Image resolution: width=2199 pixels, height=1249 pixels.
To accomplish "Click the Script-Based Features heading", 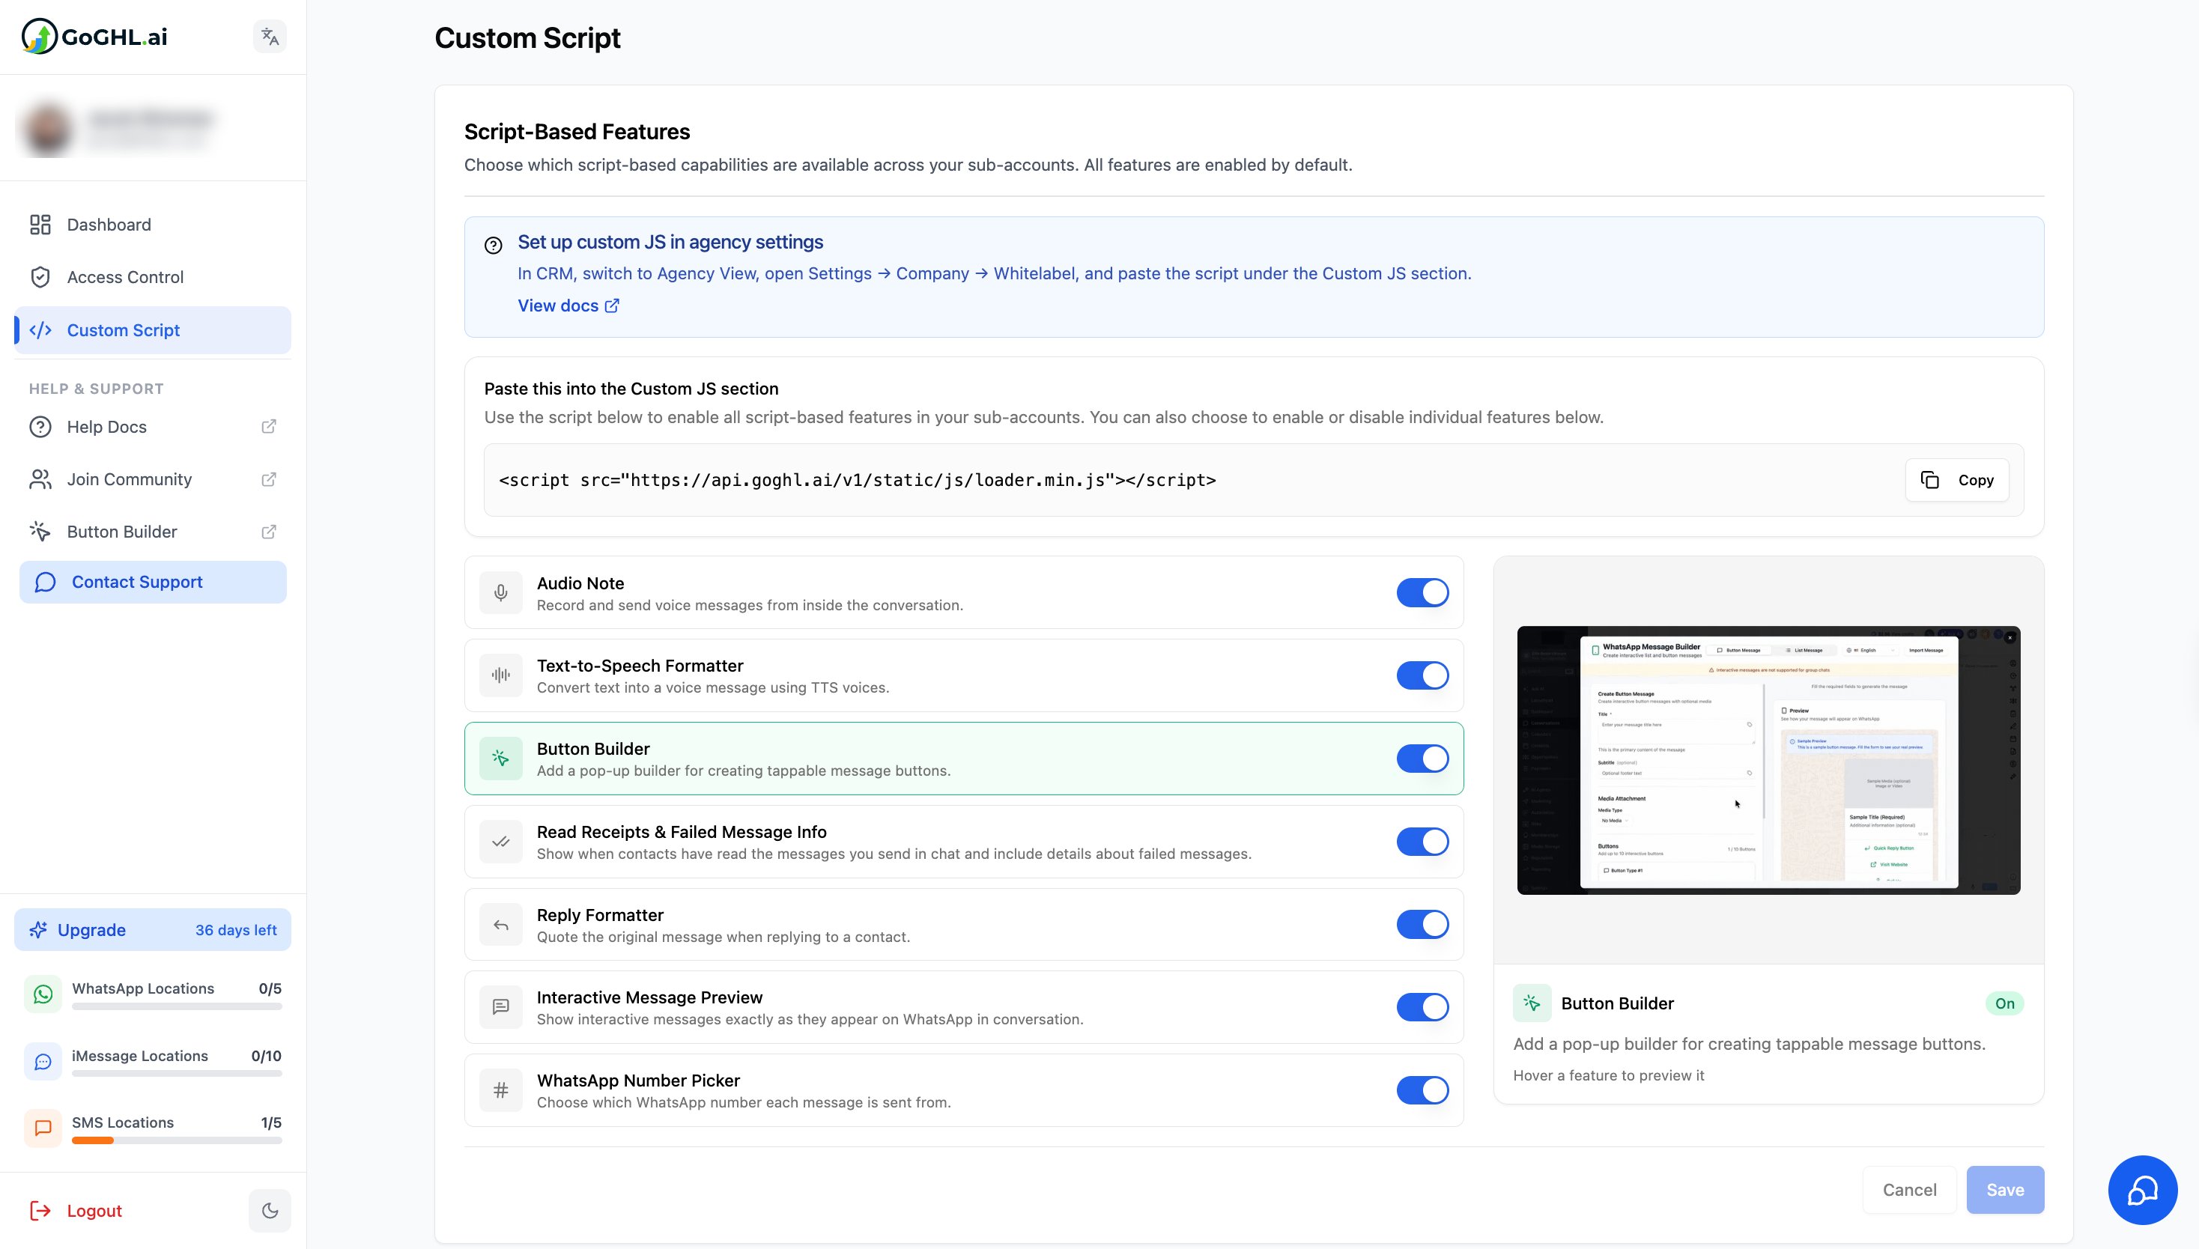I will [x=577, y=132].
